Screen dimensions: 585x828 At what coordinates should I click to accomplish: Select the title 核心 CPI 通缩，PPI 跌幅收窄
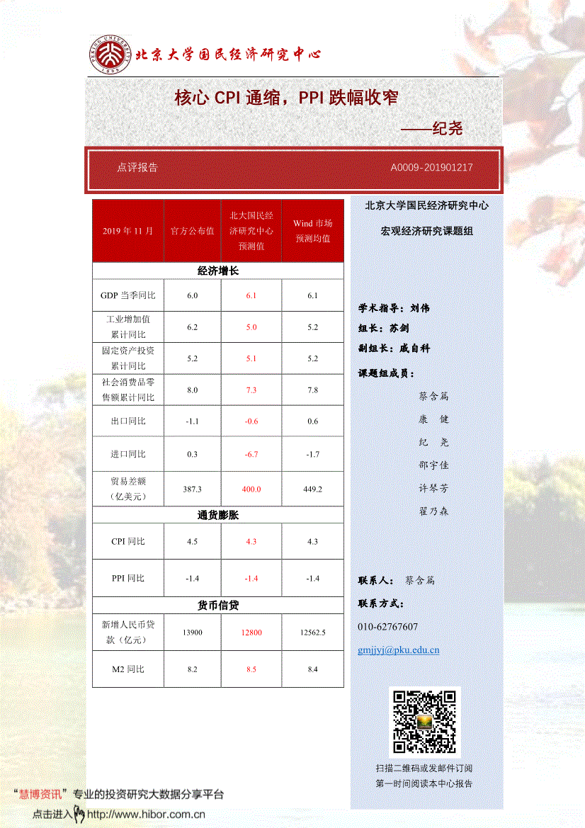click(286, 98)
